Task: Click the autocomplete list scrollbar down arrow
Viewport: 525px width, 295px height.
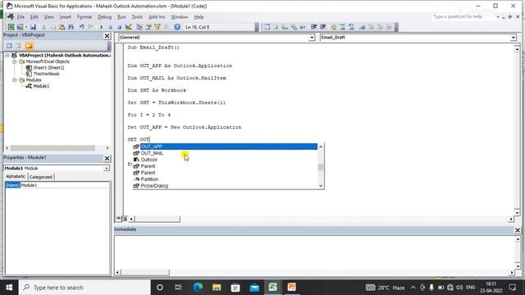Action: tap(321, 186)
